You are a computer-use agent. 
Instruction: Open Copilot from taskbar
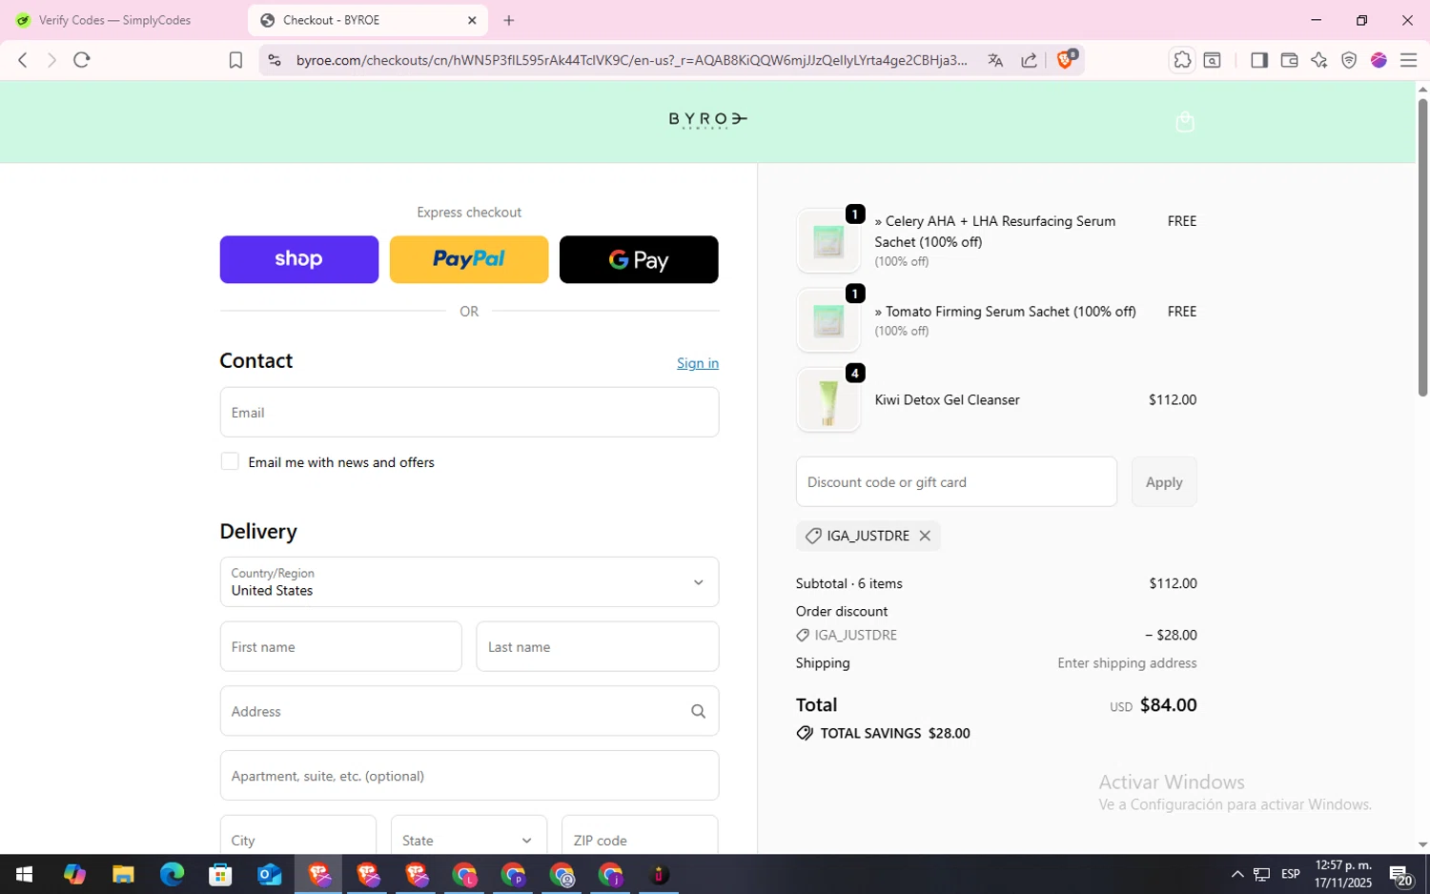74,874
